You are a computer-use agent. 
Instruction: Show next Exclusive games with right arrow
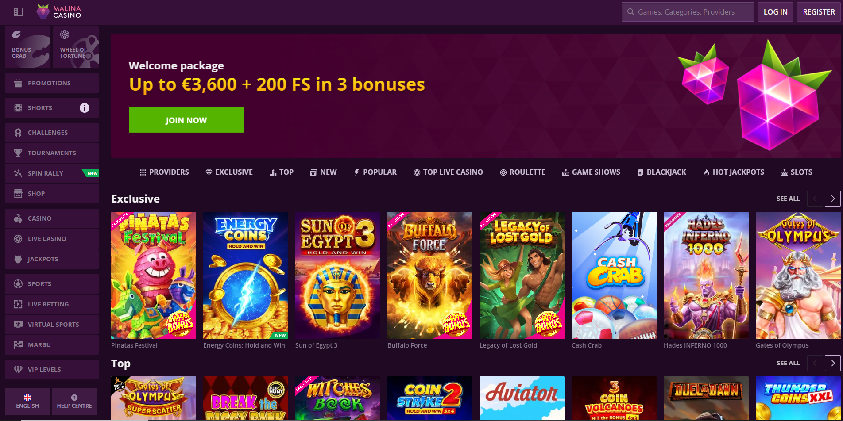pos(833,199)
